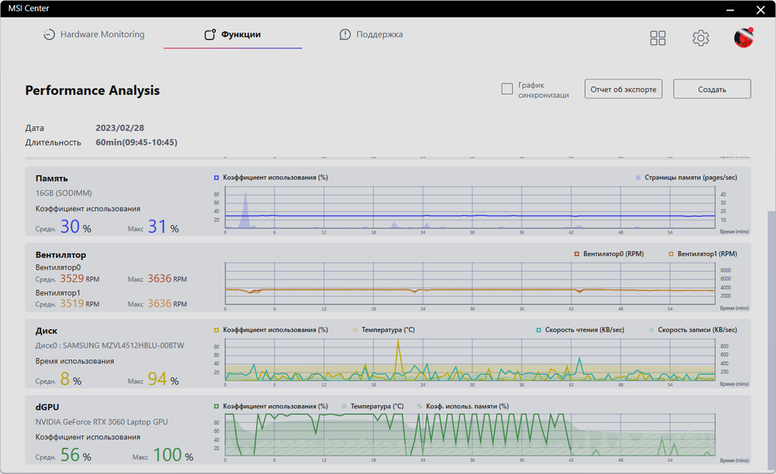Click the Поддержка chat icon

[345, 35]
